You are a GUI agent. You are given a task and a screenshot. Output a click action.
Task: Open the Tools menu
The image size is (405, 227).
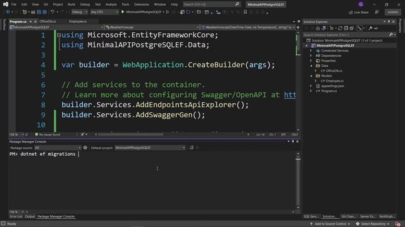(x=125, y=4)
